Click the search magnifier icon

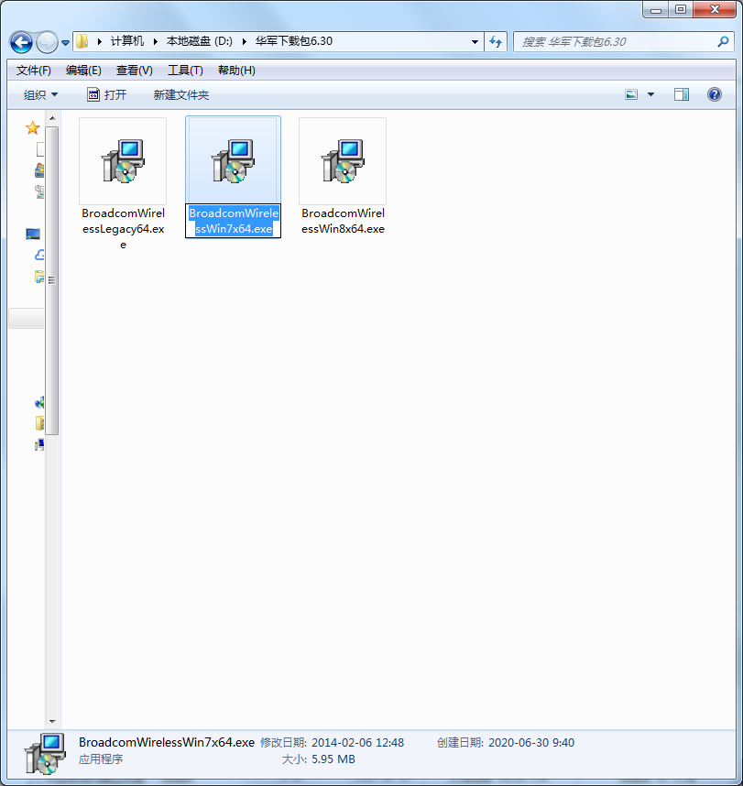point(723,42)
